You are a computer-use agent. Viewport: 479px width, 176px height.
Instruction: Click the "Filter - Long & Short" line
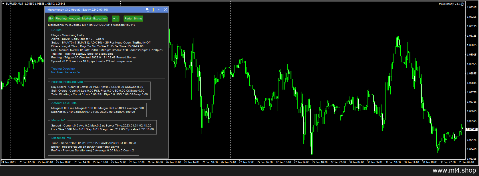(x=97, y=46)
